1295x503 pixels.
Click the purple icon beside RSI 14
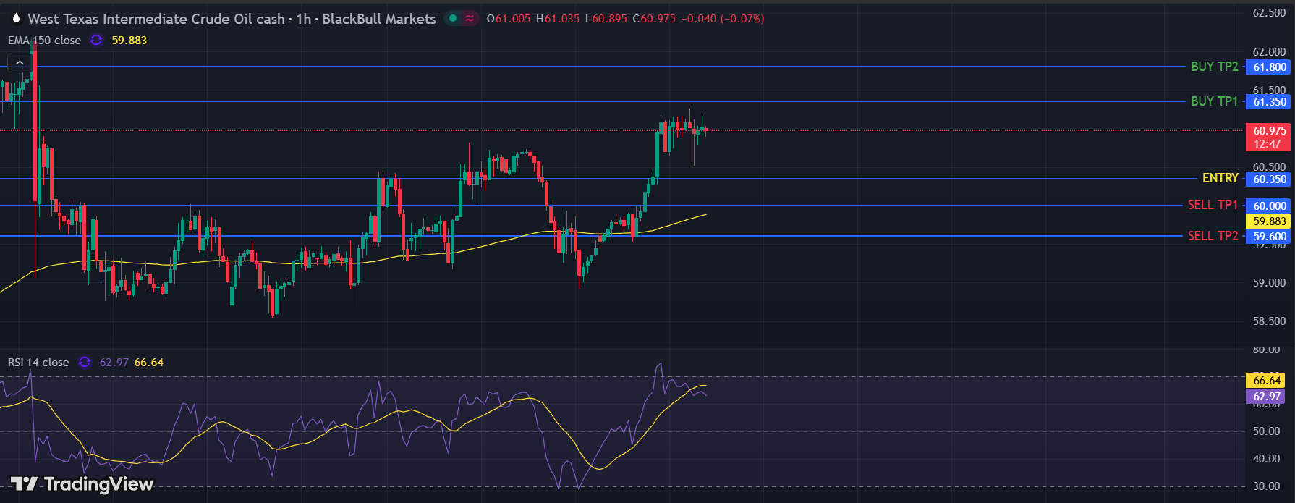[85, 362]
